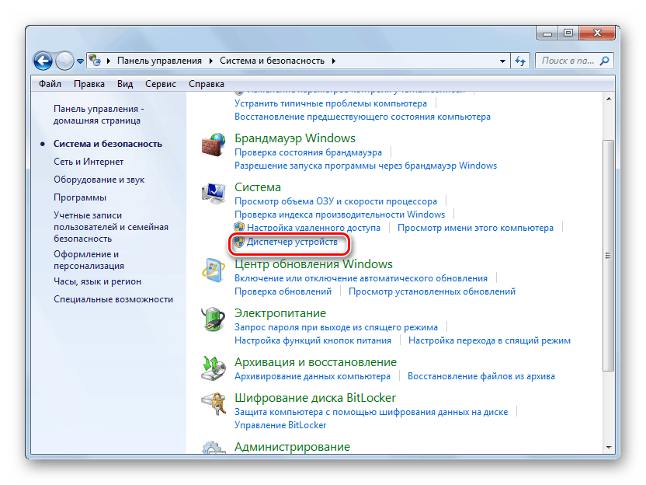Click Защита компьютера с помощью шифрования link
Screen dimensions: 646x485
(371, 412)
